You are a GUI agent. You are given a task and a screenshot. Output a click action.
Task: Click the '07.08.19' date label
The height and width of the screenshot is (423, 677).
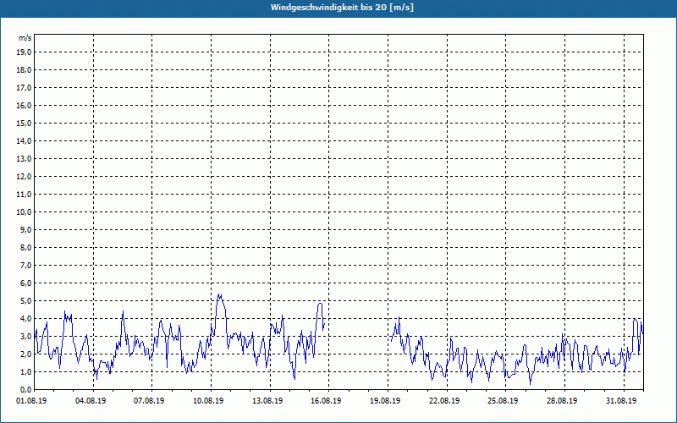point(149,400)
